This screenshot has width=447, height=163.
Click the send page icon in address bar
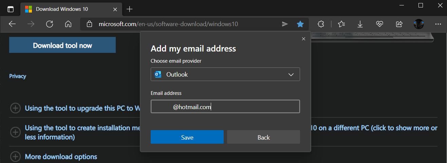[x=285, y=24]
